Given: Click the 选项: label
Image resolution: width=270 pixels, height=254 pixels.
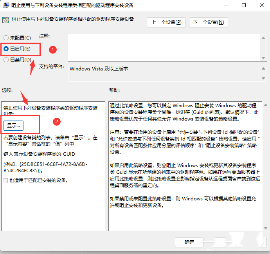Looking at the screenshot, I should [x=7, y=90].
